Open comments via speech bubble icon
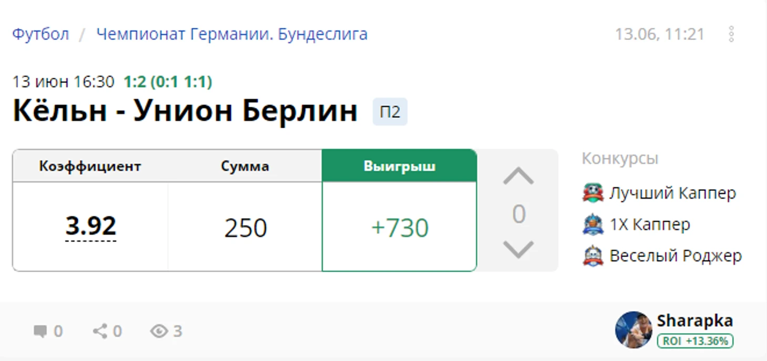Viewport: 767px width, 361px height. (40, 331)
